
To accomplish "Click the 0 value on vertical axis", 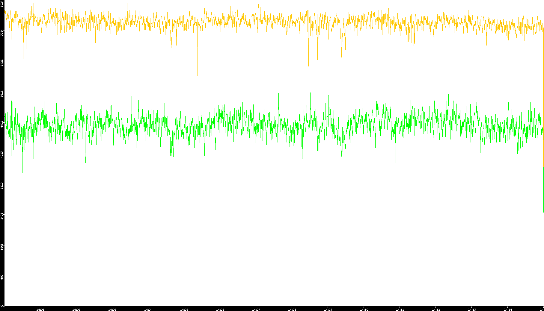I will pos(2,306).
